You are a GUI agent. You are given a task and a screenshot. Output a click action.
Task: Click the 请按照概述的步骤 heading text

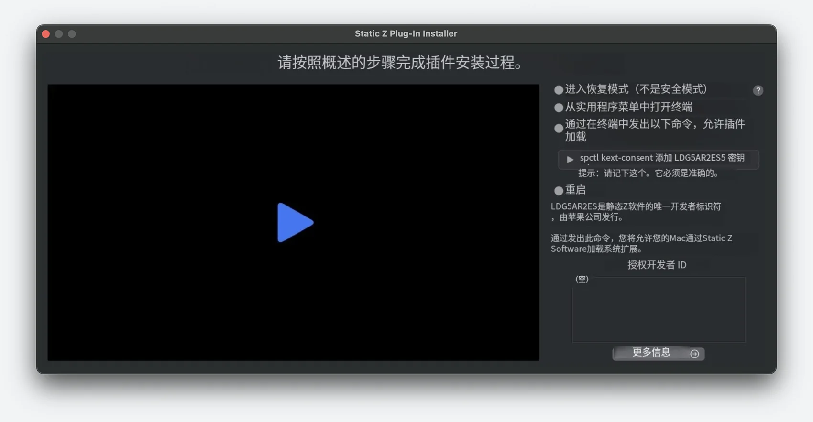[x=401, y=63]
